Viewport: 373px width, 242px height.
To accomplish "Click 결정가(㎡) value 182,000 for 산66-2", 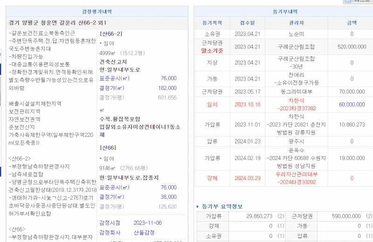I will [x=167, y=88].
